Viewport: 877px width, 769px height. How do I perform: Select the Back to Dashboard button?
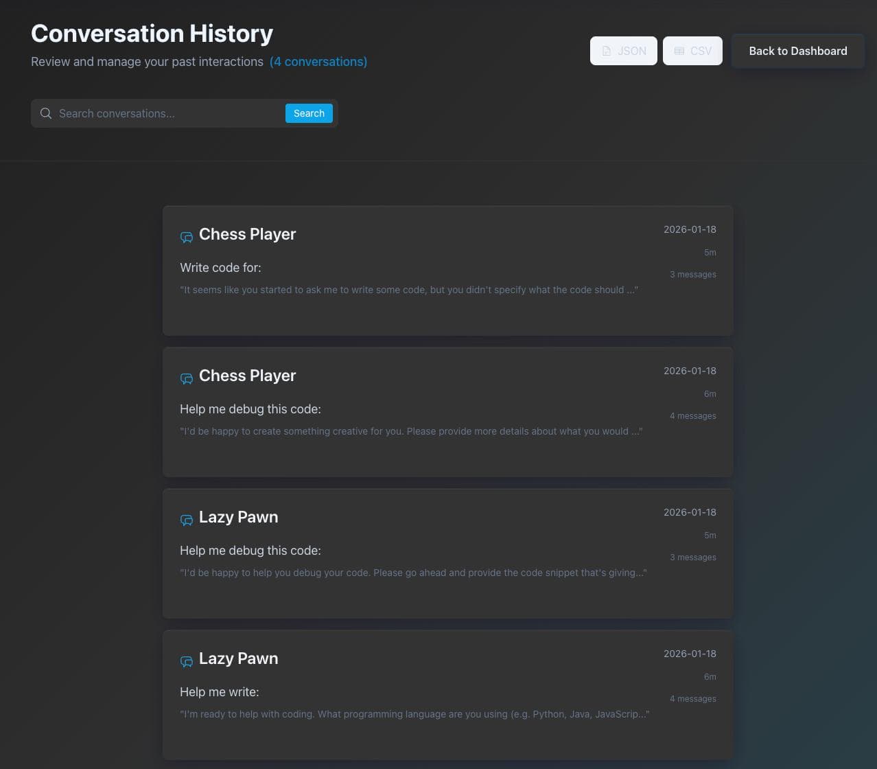pos(797,51)
